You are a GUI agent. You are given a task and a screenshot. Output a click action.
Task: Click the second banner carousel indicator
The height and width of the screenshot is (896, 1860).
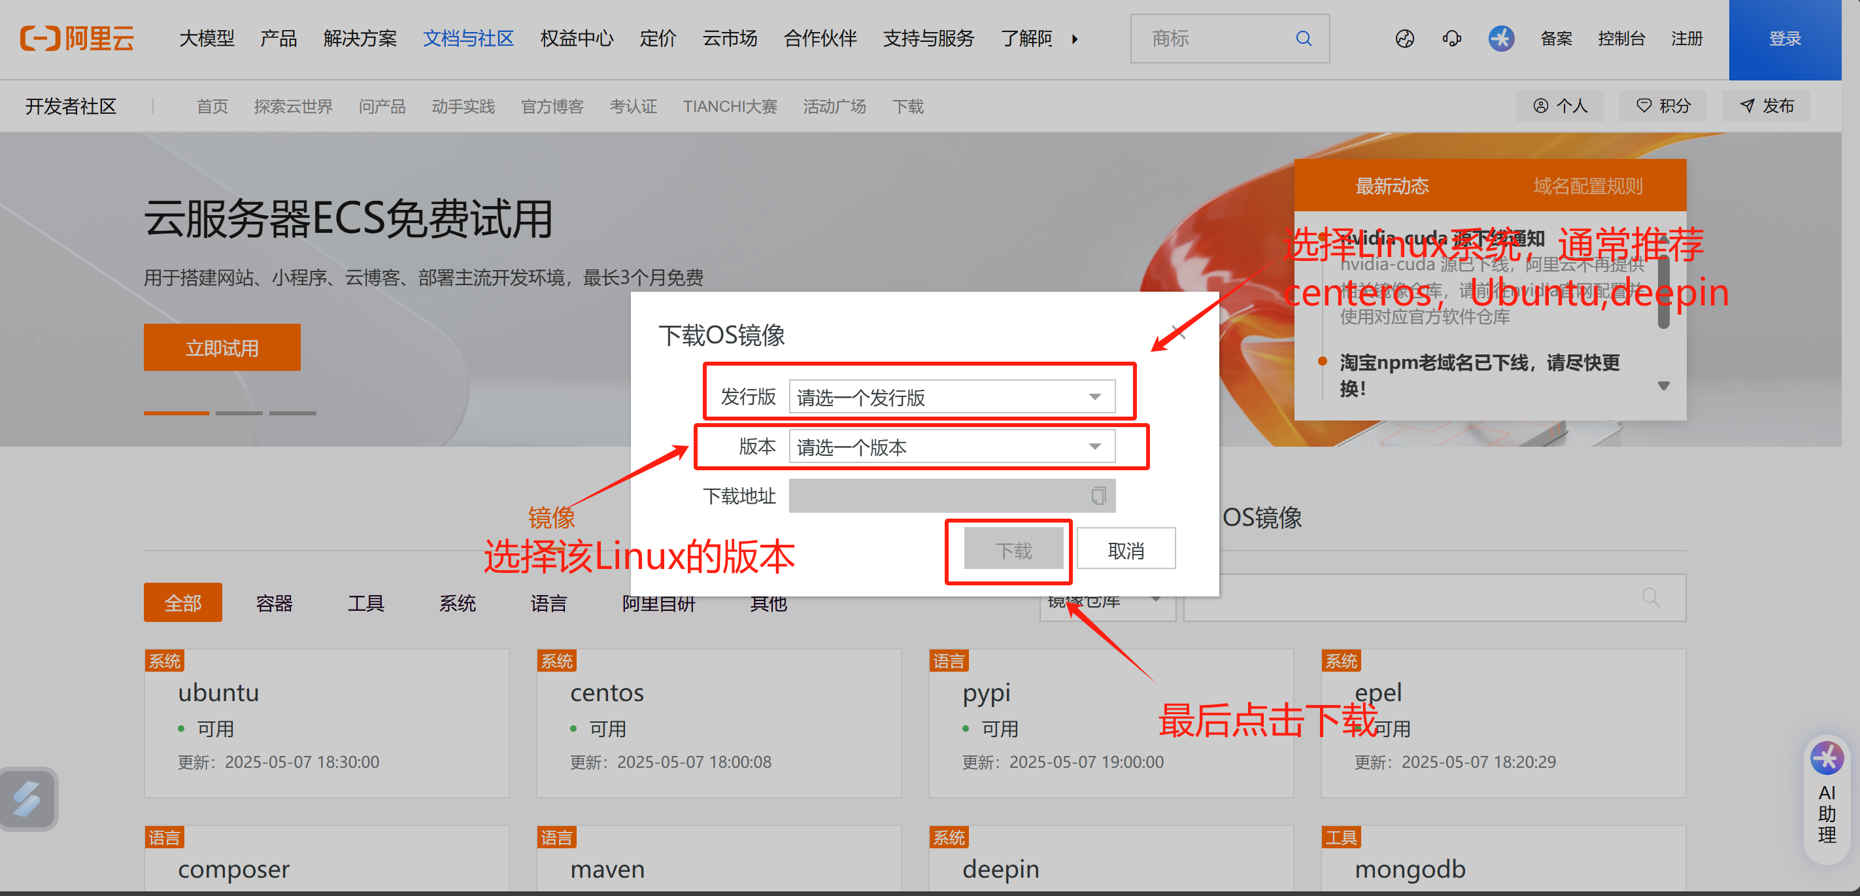click(239, 413)
